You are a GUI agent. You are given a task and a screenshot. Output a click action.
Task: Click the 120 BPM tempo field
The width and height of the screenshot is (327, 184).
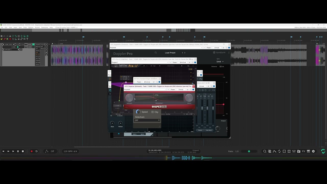(x=70, y=151)
